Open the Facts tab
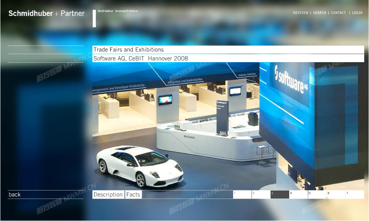 [x=133, y=195]
